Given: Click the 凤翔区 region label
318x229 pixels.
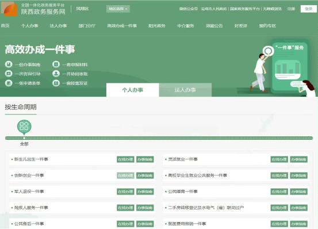Looking at the screenshot, I should (x=82, y=9).
